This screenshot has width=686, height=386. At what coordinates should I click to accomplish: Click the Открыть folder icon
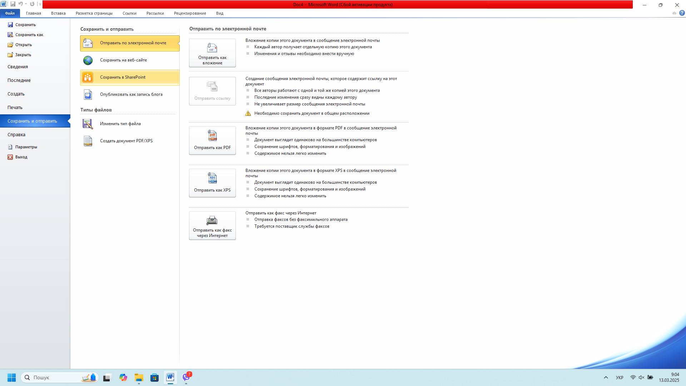10,45
